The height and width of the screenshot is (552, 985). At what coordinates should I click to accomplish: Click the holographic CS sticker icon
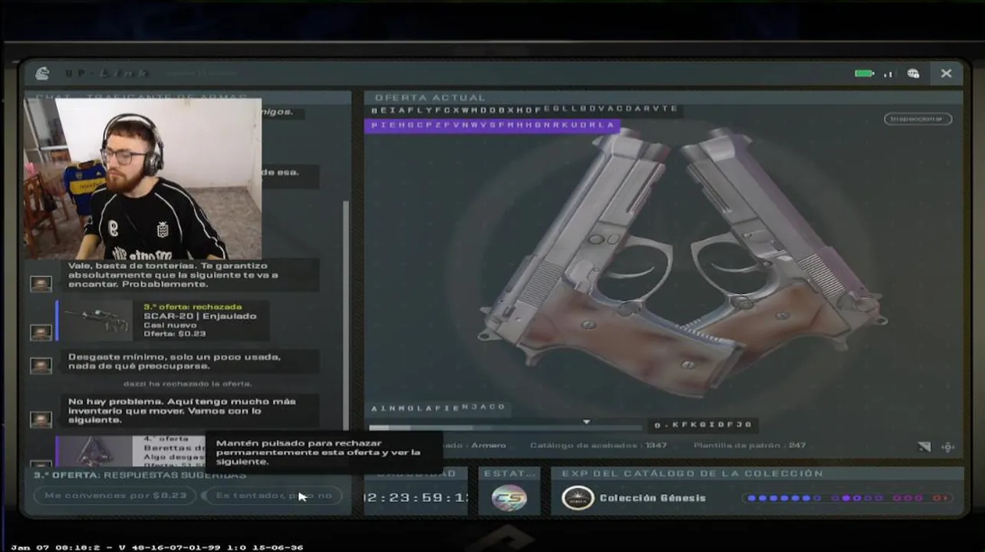pos(509,498)
